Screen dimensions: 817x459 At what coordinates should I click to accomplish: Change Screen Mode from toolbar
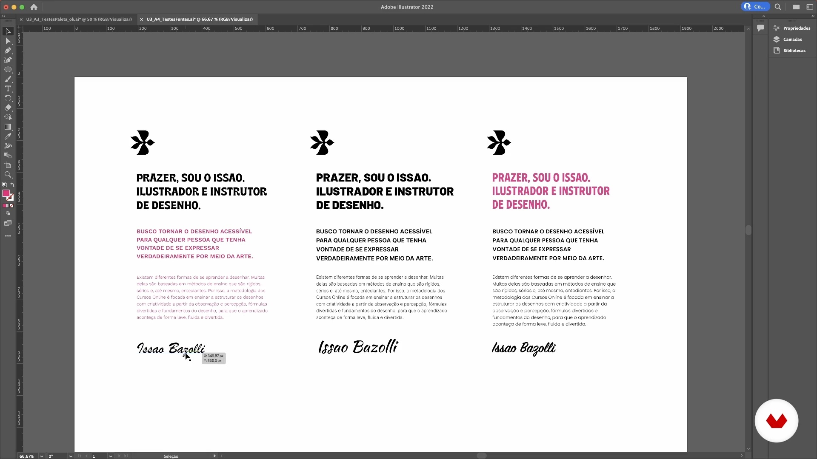tap(8, 223)
